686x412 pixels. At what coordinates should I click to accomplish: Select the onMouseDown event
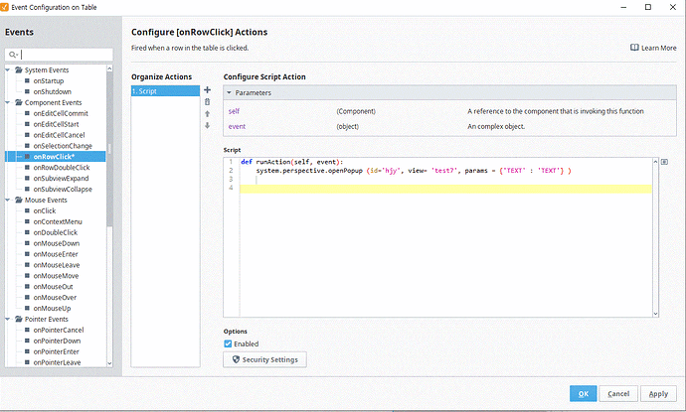[x=57, y=243]
